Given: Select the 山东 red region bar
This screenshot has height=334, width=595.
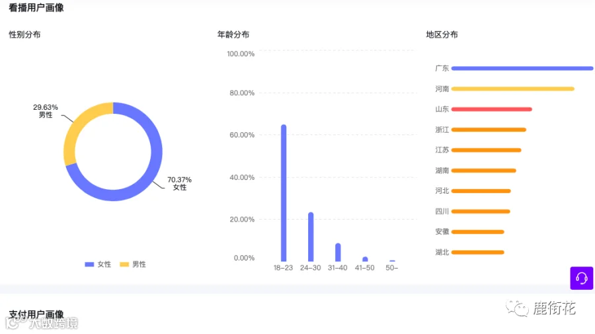Looking at the screenshot, I should coord(491,109).
